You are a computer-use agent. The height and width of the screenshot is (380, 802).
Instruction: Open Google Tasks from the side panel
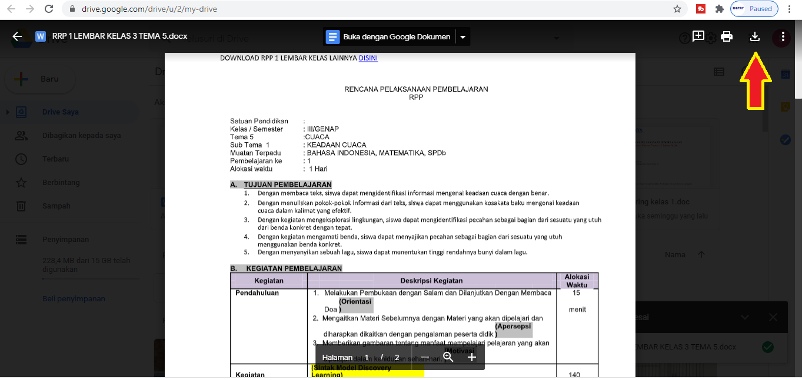tap(786, 140)
